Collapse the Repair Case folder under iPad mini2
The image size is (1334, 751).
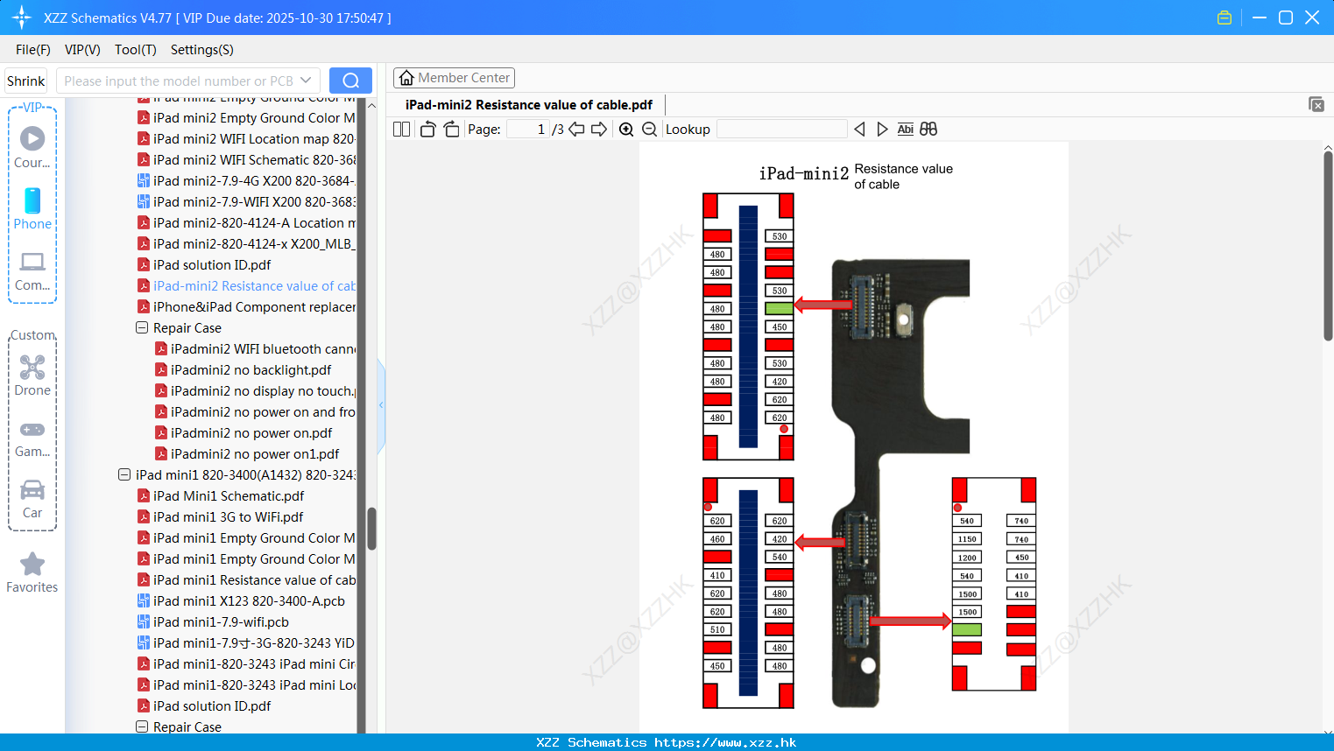pyautogui.click(x=142, y=327)
